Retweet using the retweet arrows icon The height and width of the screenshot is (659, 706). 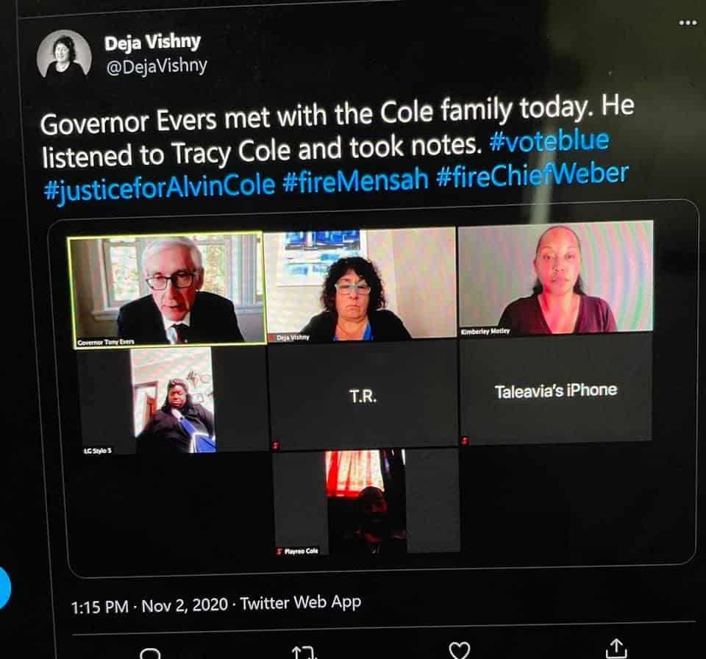click(x=304, y=652)
